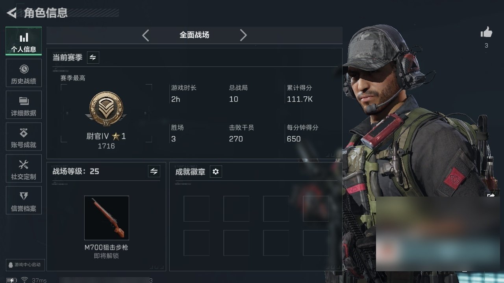Open the 个人信息 sidebar tab
The image size is (504, 283).
click(24, 41)
